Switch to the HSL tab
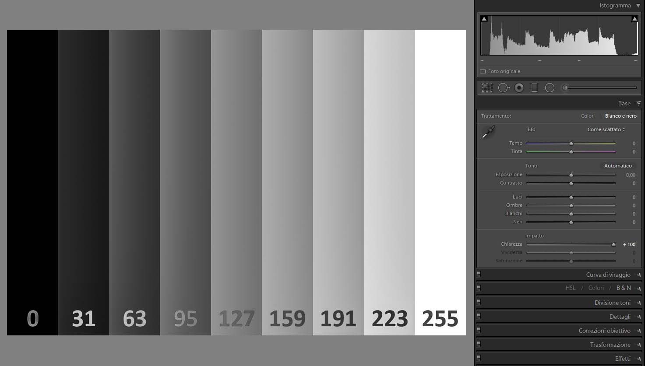Viewport: 645px width, 366px height. tap(571, 288)
